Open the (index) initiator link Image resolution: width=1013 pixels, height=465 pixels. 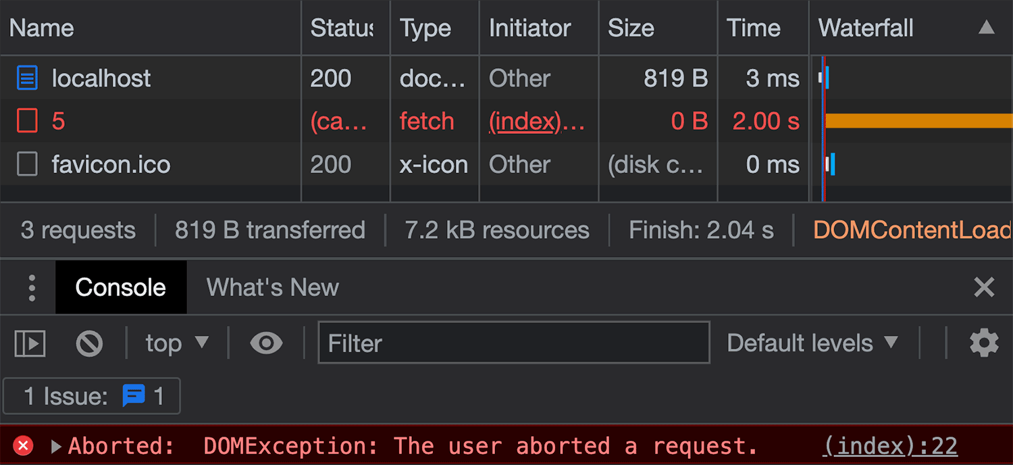point(525,122)
